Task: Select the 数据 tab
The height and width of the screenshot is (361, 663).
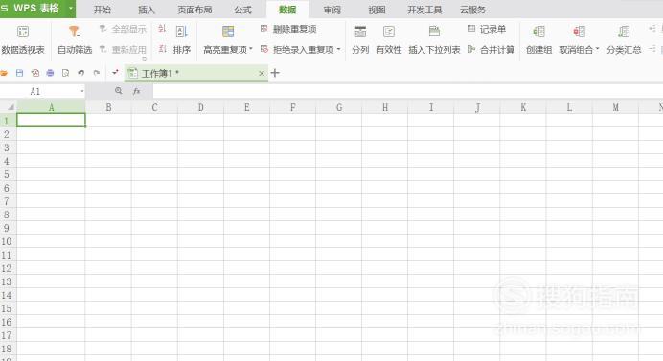Action: point(287,10)
